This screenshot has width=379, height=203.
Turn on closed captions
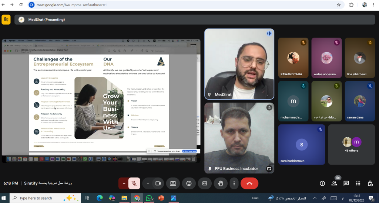tap(205, 183)
